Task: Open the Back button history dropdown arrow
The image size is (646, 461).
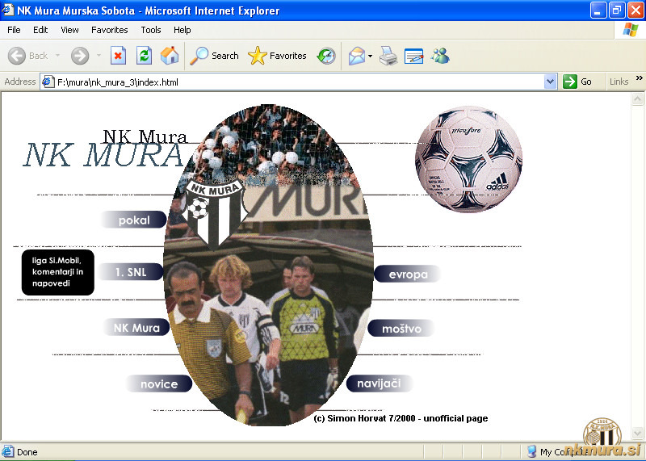Action: click(x=57, y=56)
